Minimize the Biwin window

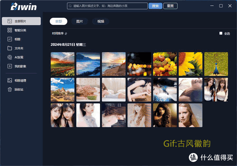click(x=212, y=6)
